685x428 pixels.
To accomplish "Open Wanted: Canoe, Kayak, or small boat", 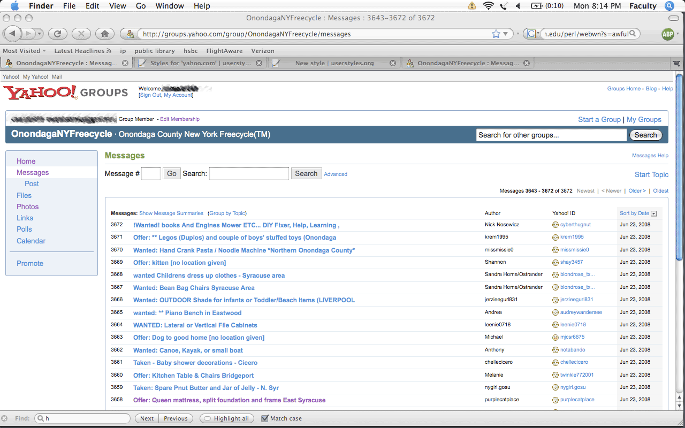I will pos(188,350).
